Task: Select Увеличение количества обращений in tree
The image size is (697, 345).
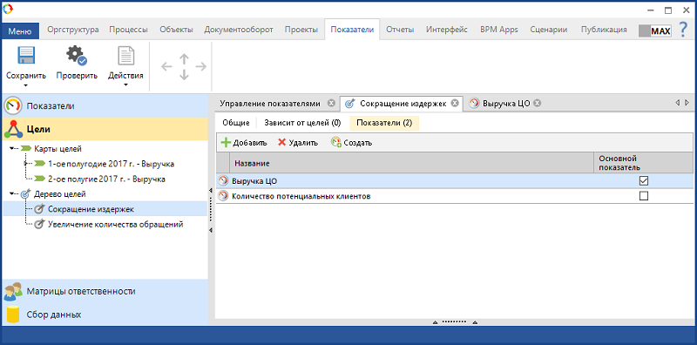Action: pos(115,225)
